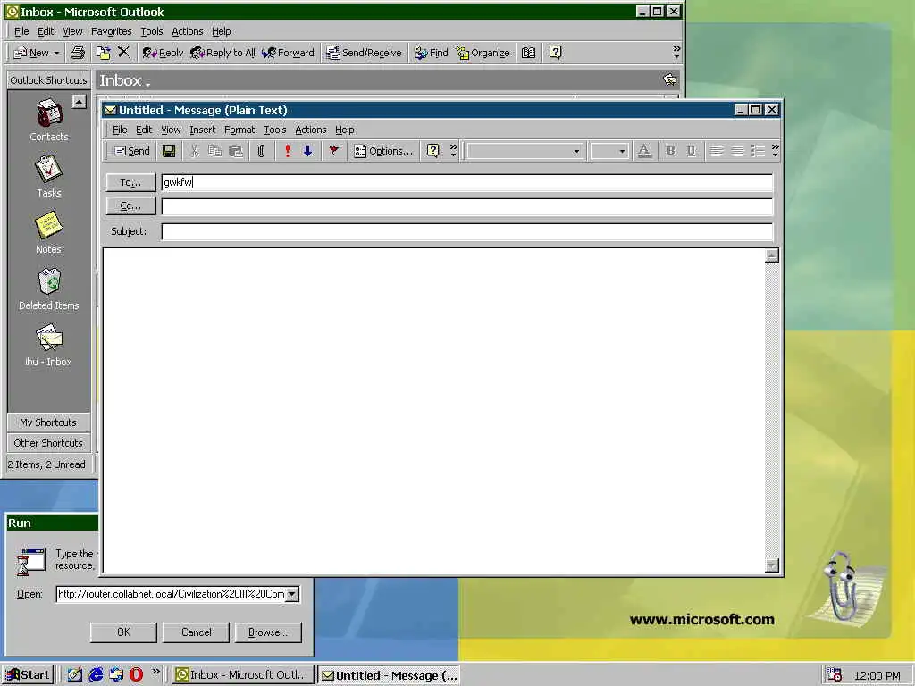Click Move to Folder icon in Outlook toolbar
This screenshot has width=915, height=686.
click(103, 53)
